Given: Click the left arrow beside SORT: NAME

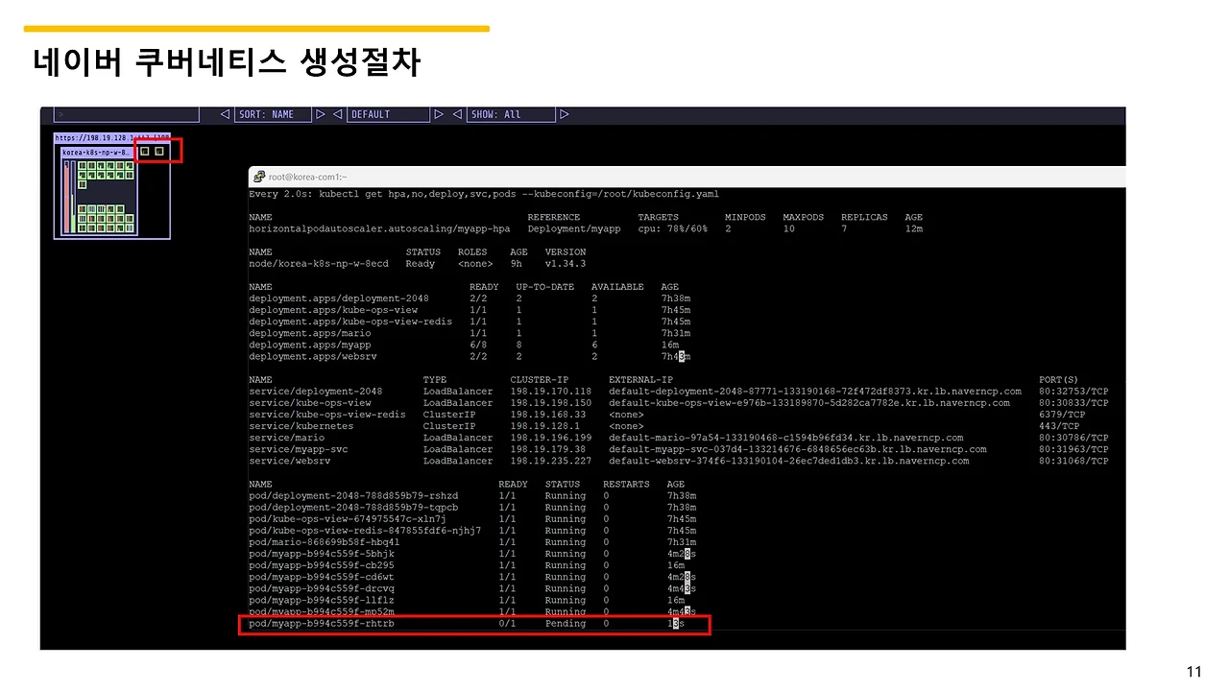Looking at the screenshot, I should (225, 114).
